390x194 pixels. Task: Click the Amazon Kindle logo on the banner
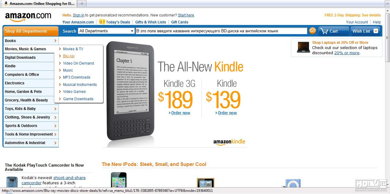(x=229, y=142)
